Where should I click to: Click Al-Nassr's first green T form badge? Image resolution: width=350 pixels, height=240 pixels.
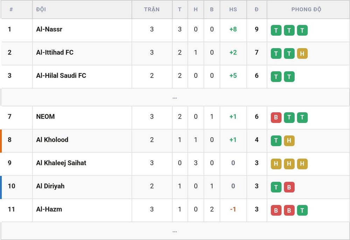click(276, 30)
